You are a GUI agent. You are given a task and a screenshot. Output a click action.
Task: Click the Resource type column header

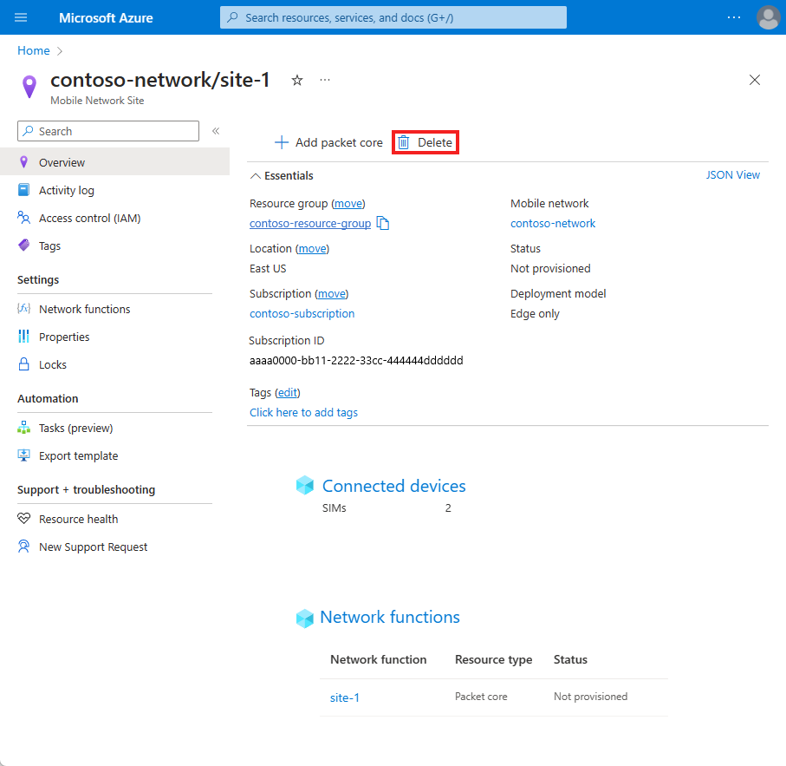tap(494, 659)
